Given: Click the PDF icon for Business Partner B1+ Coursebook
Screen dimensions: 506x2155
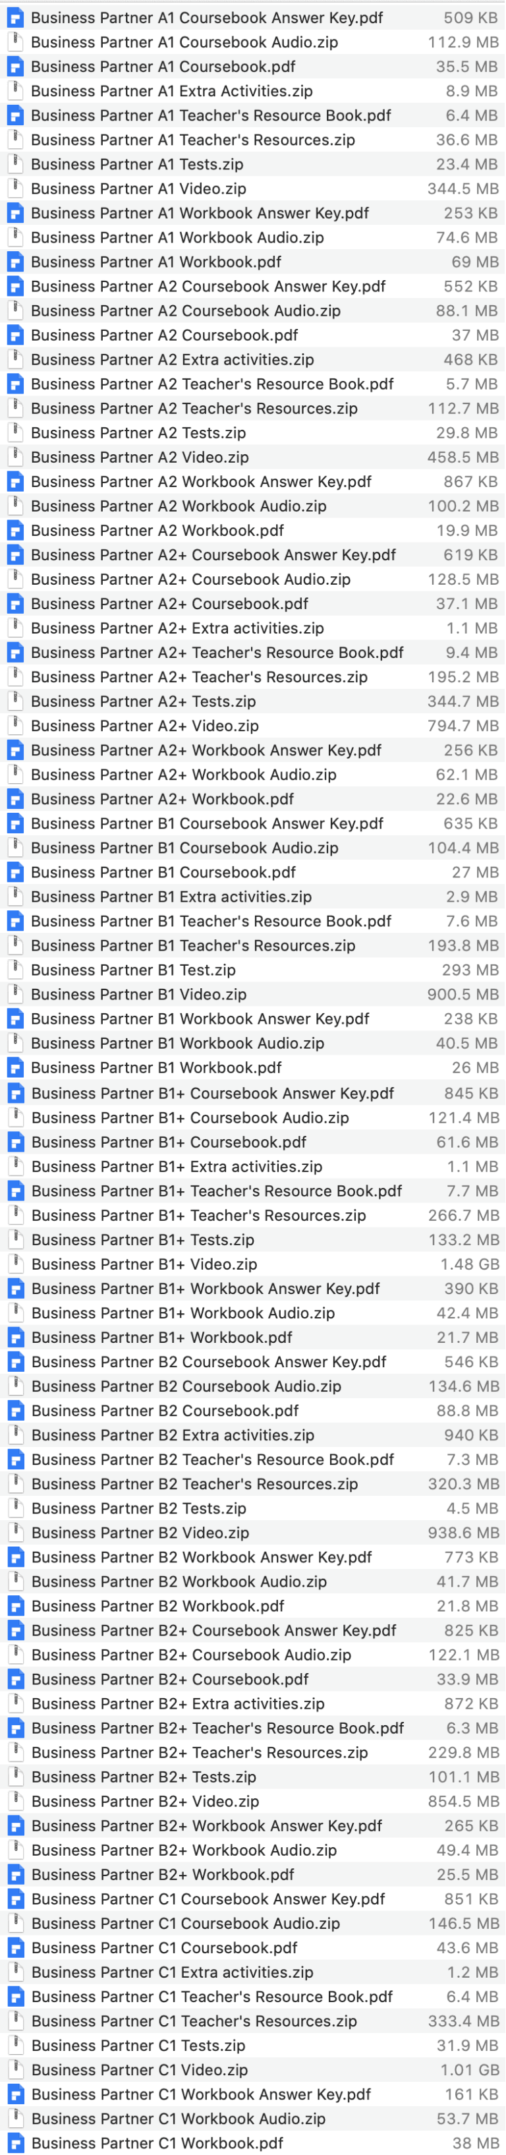Looking at the screenshot, I should [x=15, y=1142].
